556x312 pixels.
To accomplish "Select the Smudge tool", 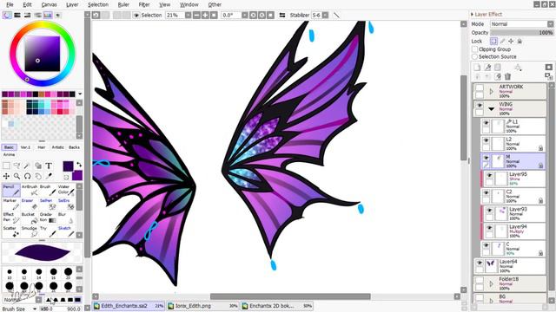I will [30, 231].
